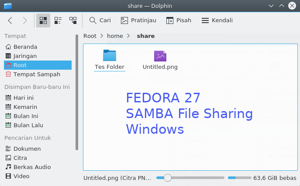The image size is (300, 186).
Task: Click the Tempat section header
Action: (x=15, y=36)
